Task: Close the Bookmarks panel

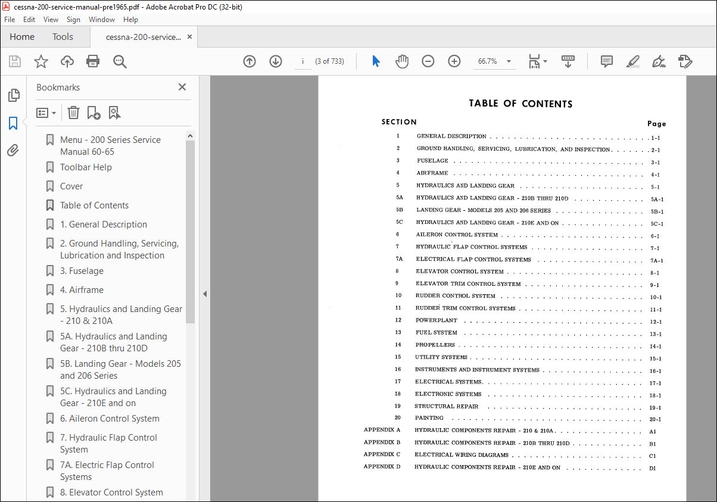Action: pos(182,87)
